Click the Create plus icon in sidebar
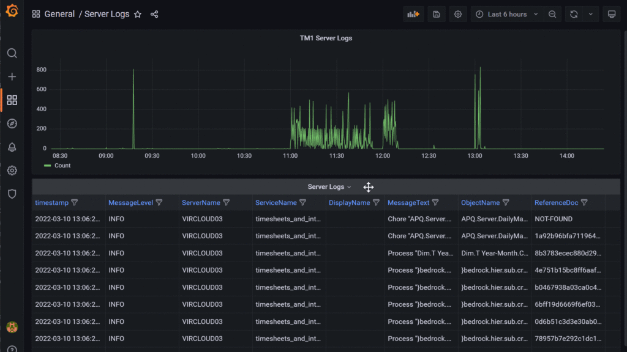 [x=12, y=76]
